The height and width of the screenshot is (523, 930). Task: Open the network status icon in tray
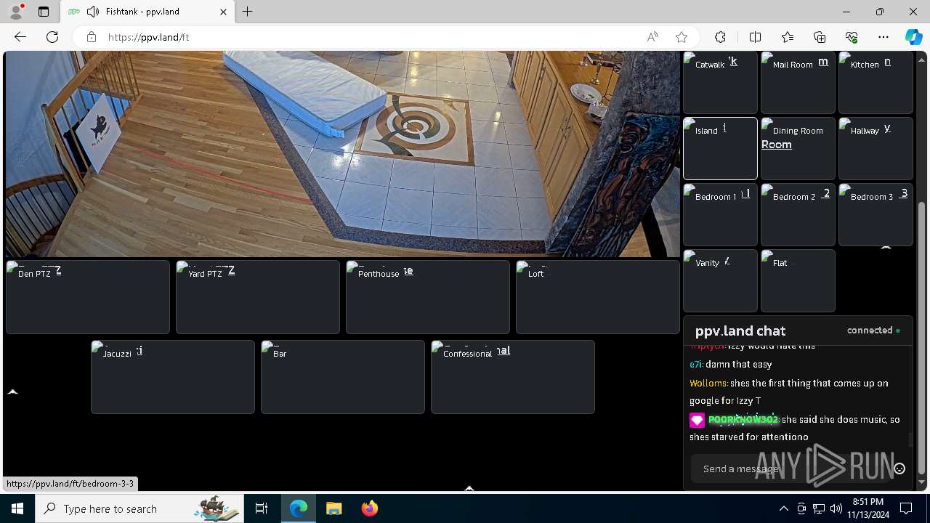[819, 508]
